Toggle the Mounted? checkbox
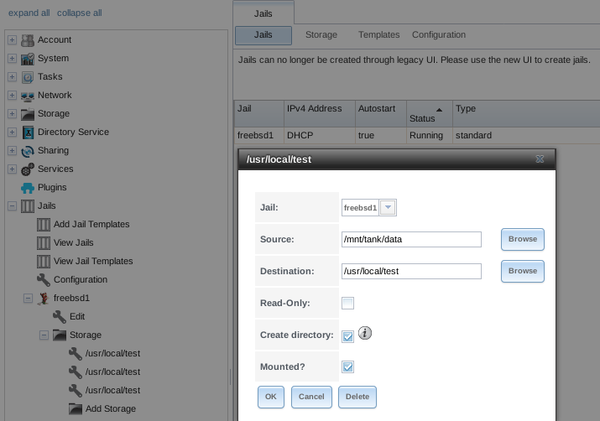Image resolution: width=600 pixels, height=421 pixels. pyautogui.click(x=347, y=366)
